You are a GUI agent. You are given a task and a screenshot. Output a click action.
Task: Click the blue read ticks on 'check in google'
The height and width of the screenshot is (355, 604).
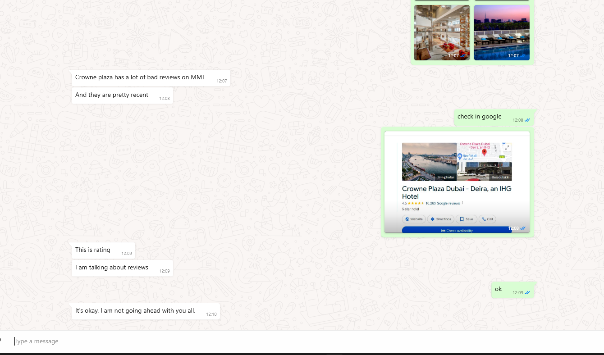[527, 120]
